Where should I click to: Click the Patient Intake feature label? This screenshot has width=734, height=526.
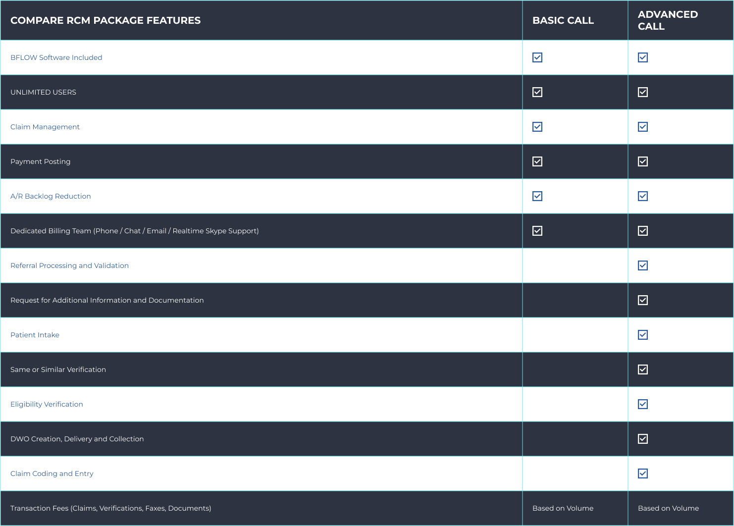point(35,335)
